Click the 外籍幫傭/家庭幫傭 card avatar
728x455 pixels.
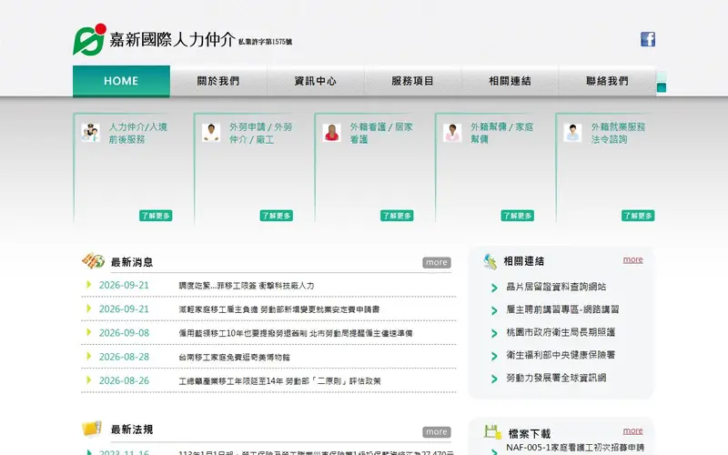coord(452,133)
